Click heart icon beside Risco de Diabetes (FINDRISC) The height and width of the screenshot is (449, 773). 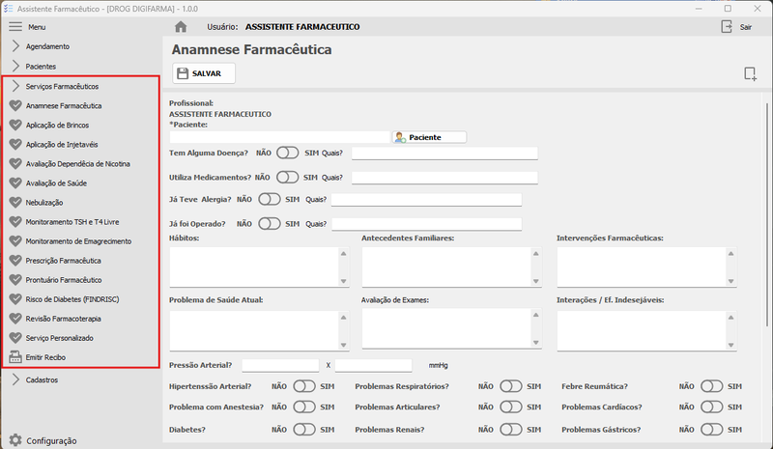coord(15,299)
